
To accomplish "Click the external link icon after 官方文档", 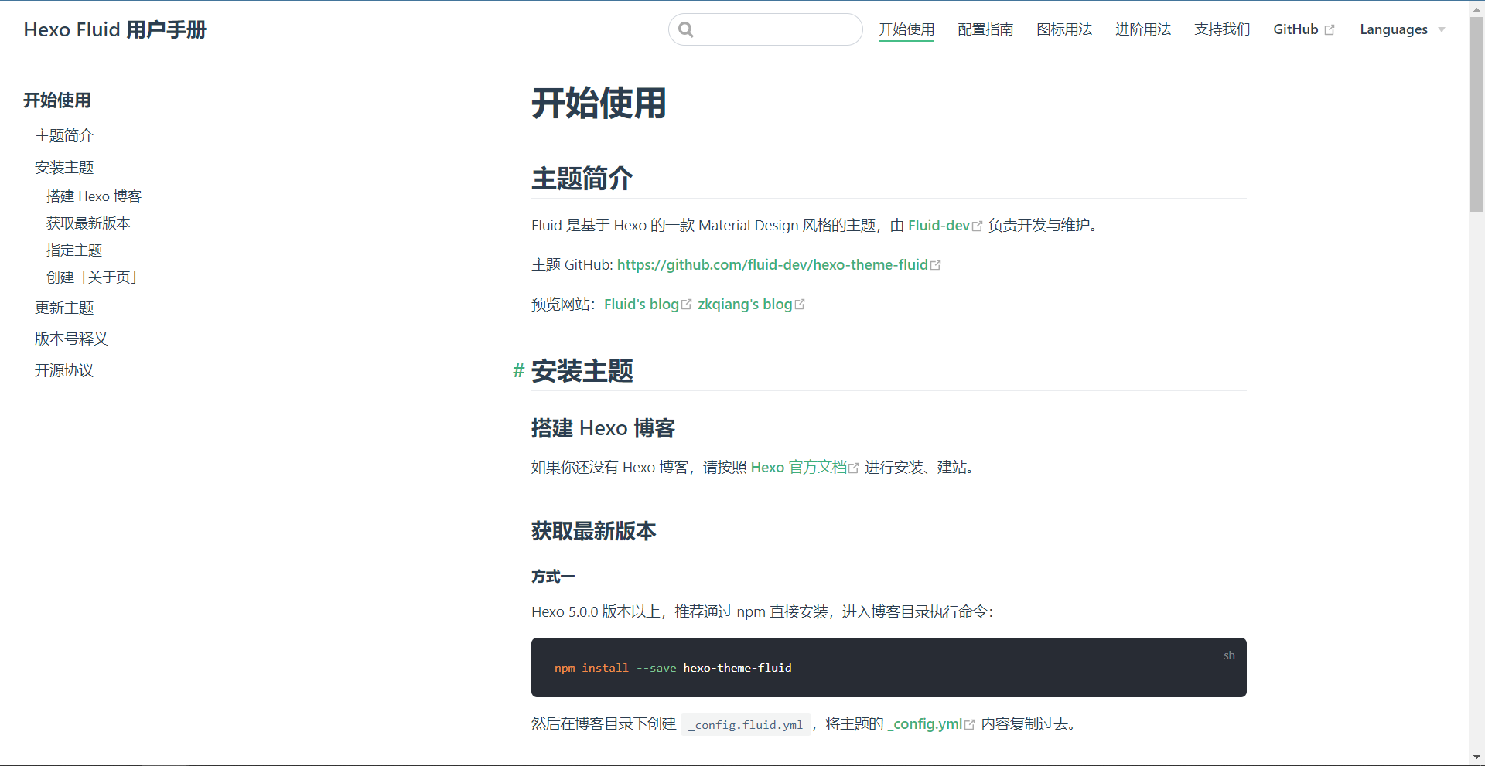I will tap(853, 467).
